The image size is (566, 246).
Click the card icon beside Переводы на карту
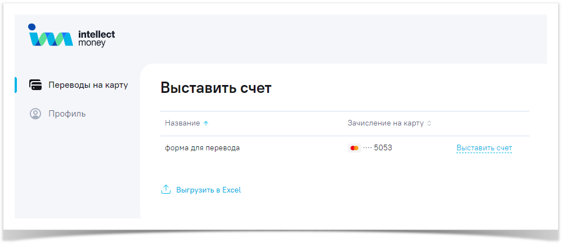tap(35, 85)
